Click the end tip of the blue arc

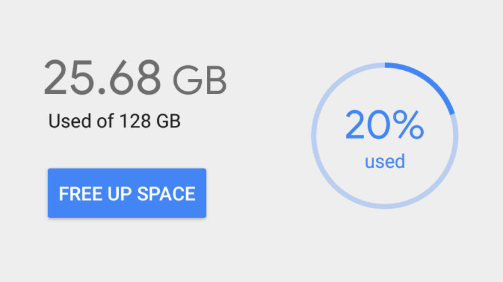pyautogui.click(x=452, y=112)
